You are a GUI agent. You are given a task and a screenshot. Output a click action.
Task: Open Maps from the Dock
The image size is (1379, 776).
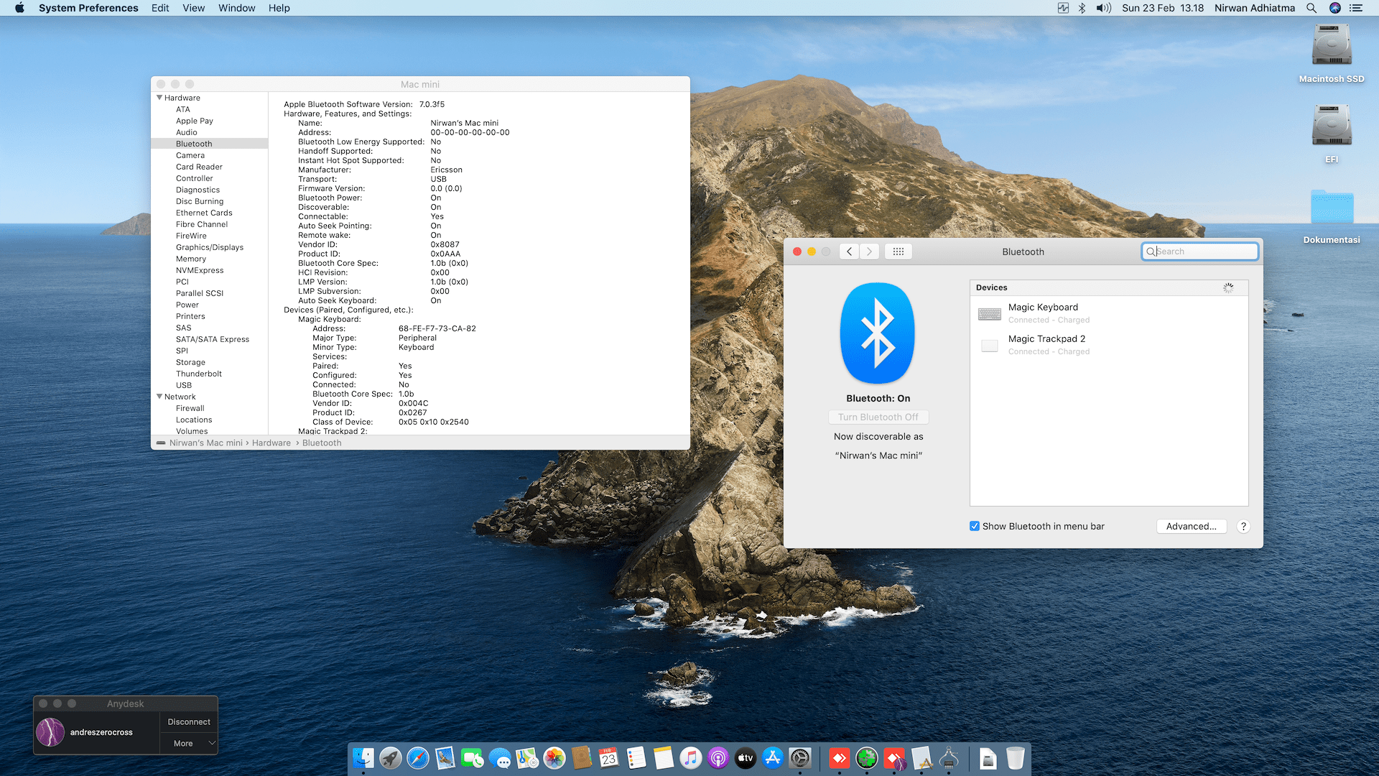[x=527, y=758]
